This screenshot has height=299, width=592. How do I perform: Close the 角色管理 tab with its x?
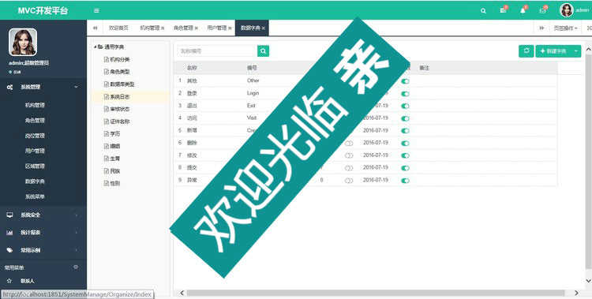pyautogui.click(x=196, y=28)
